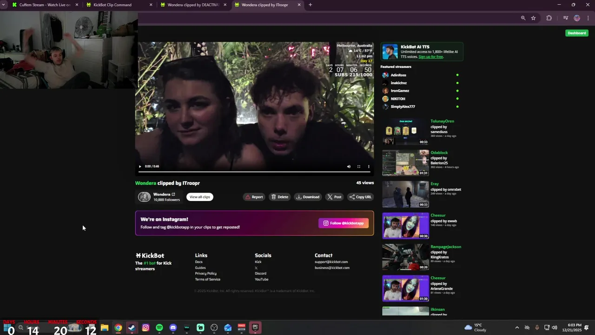Bookmark this page with the star icon
The height and width of the screenshot is (335, 595).
[533, 18]
